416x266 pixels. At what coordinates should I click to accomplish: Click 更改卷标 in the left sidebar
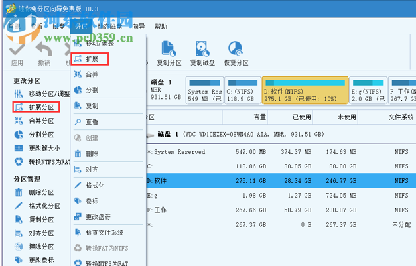(34, 260)
